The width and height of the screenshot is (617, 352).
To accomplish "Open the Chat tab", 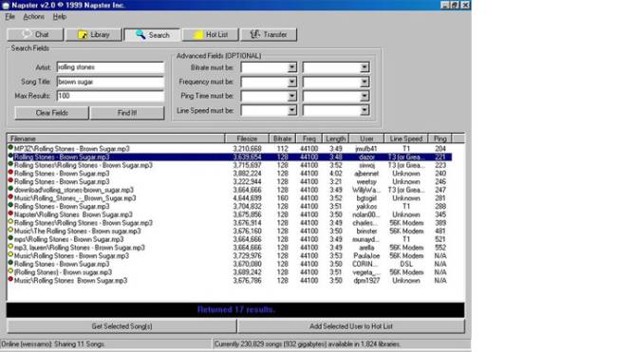I will tap(35, 34).
